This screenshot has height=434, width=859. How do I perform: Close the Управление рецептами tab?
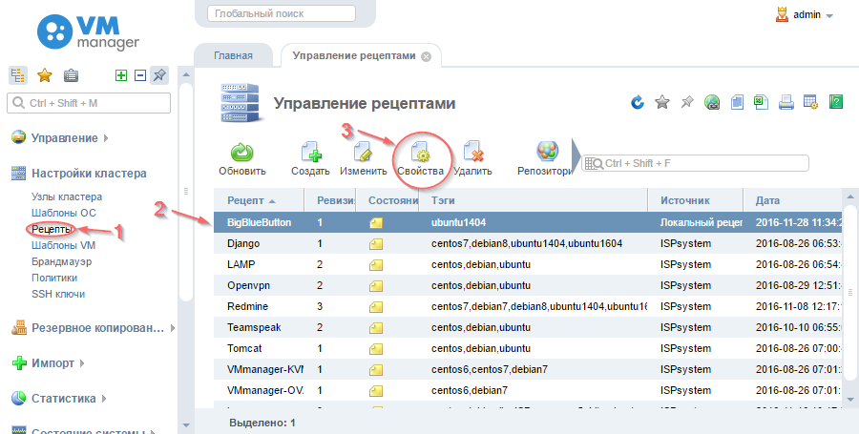(x=427, y=56)
